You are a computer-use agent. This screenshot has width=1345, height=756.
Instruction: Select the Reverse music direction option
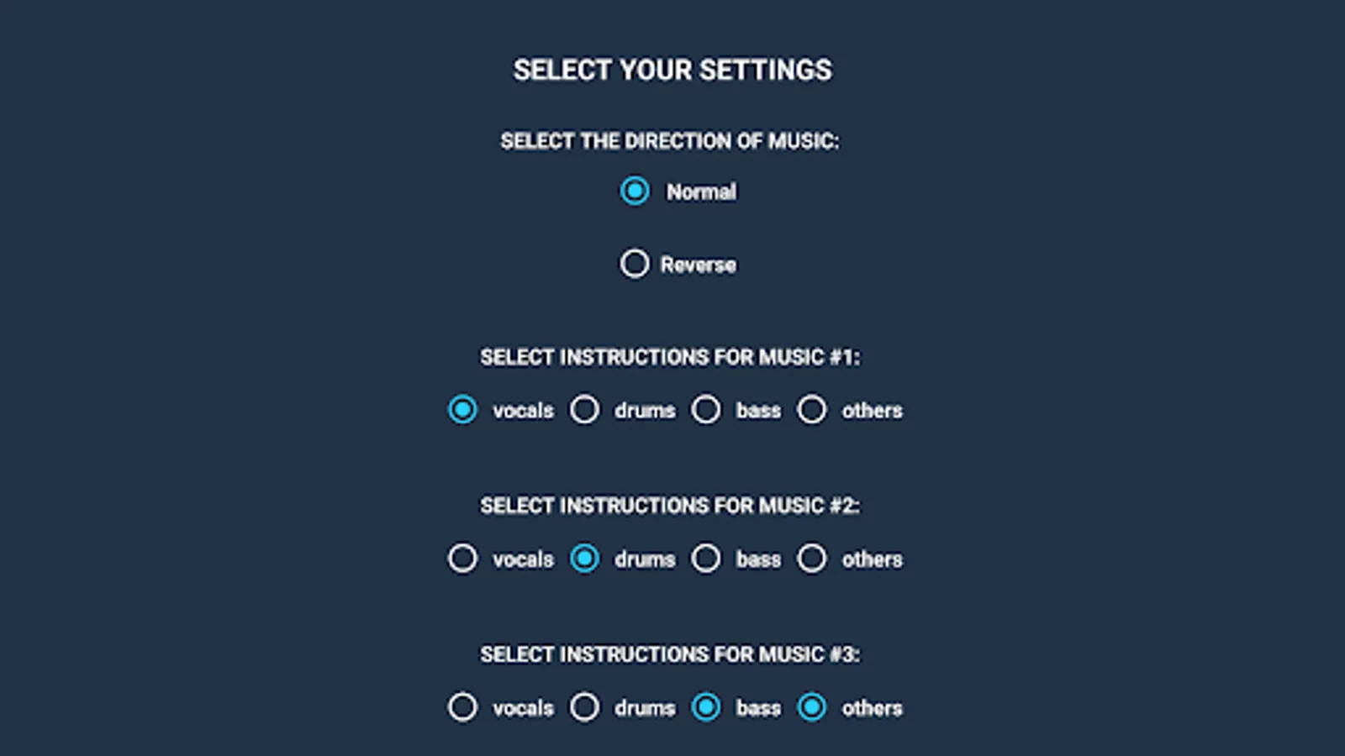[635, 264]
